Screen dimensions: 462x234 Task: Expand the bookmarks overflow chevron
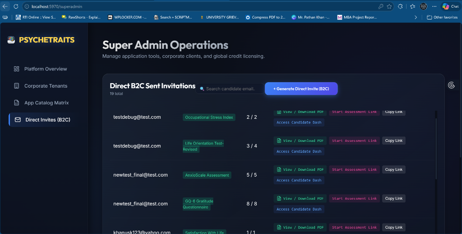point(416,18)
